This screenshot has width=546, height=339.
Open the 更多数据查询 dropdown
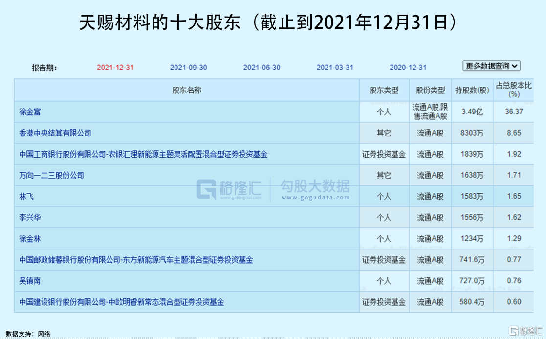click(x=491, y=66)
